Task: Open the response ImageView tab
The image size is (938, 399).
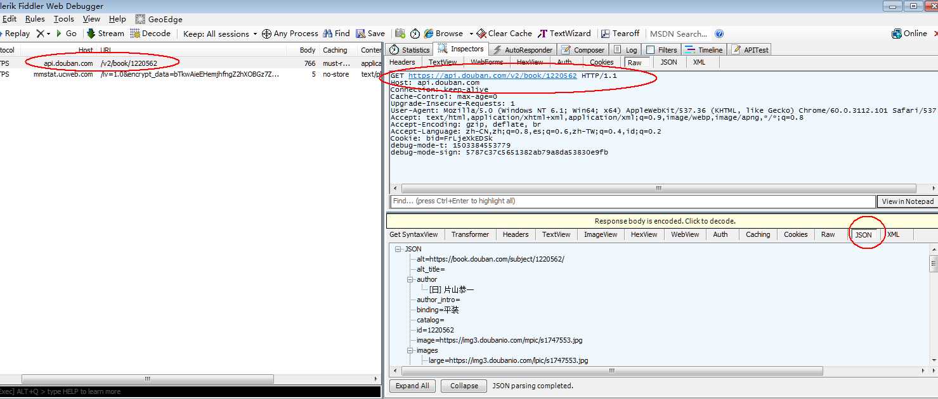Action: (x=601, y=234)
